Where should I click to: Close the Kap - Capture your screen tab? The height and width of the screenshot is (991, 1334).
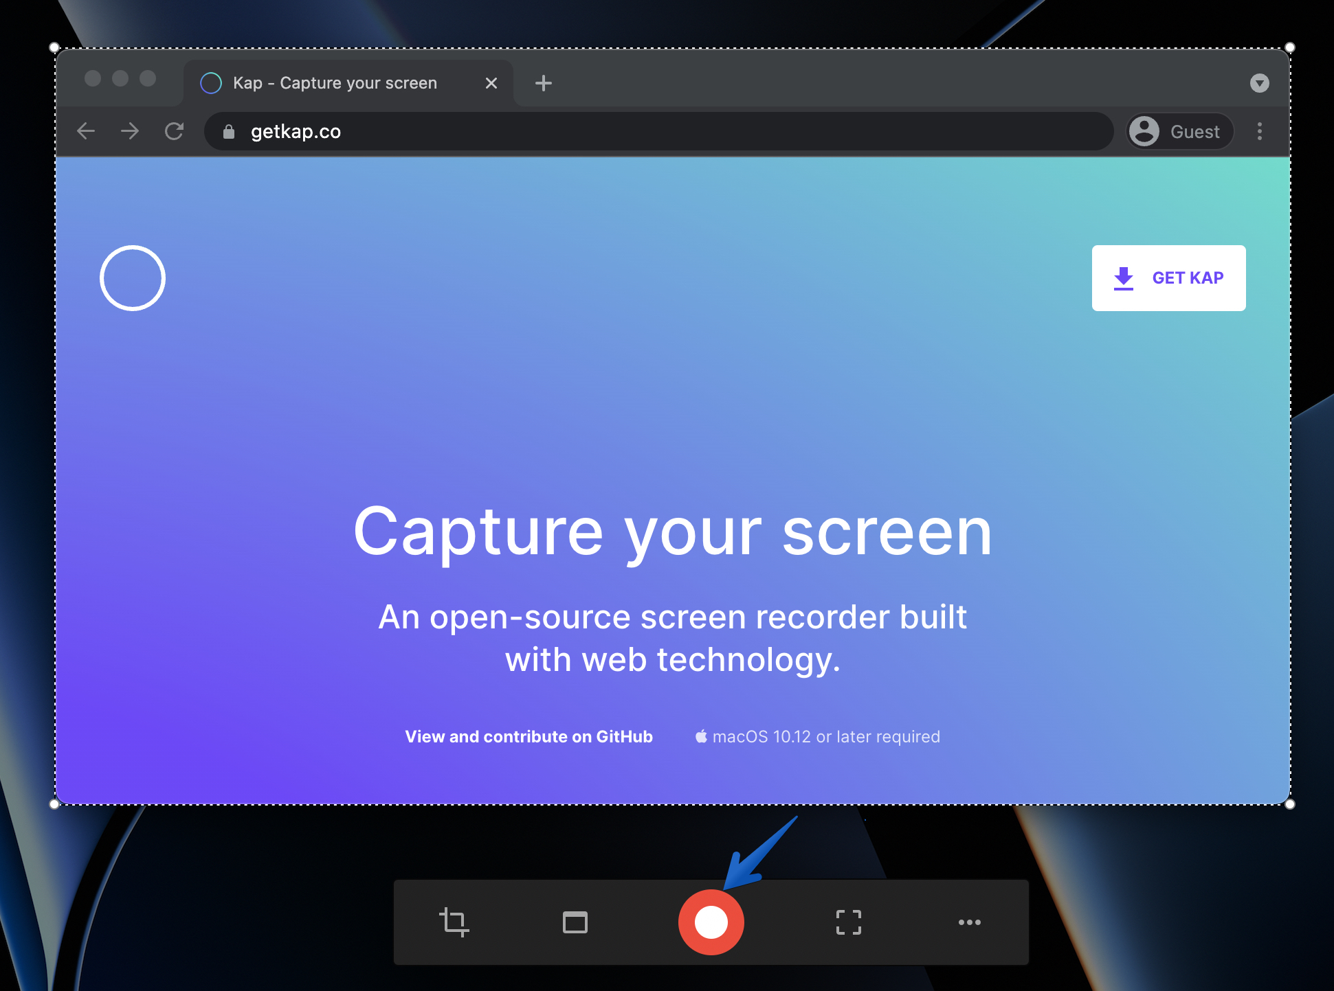click(491, 83)
